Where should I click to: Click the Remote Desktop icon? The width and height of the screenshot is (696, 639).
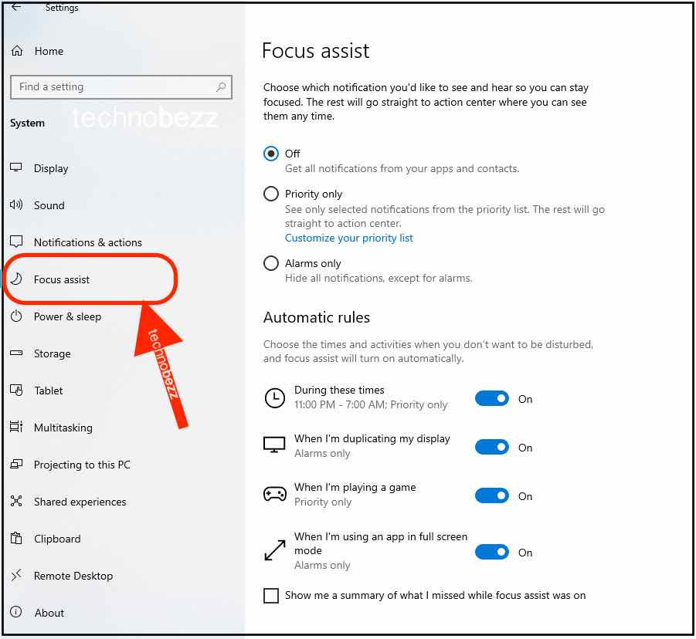16,575
